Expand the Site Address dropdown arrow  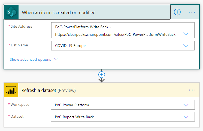(x=186, y=34)
